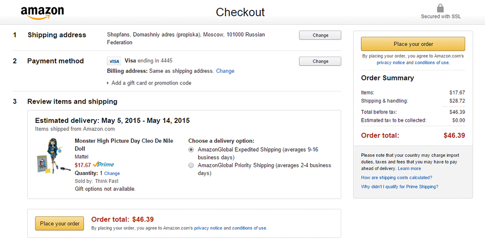Select AmazonGlobal Priority Shipping option
Screen dimensions: 485x242
191,165
